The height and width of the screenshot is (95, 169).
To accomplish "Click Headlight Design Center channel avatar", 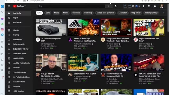I will click(x=135, y=75).
